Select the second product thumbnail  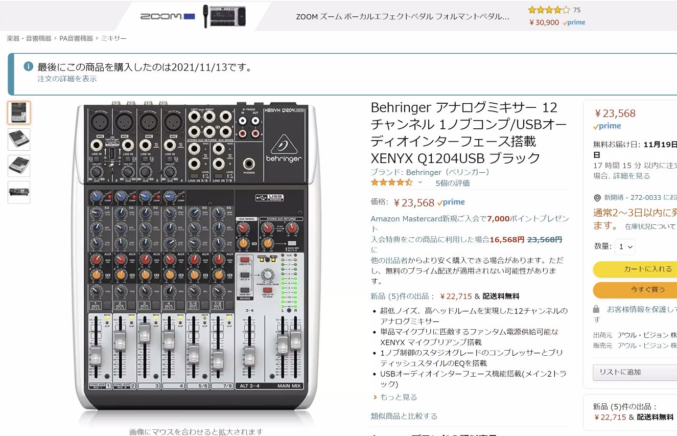(19, 140)
